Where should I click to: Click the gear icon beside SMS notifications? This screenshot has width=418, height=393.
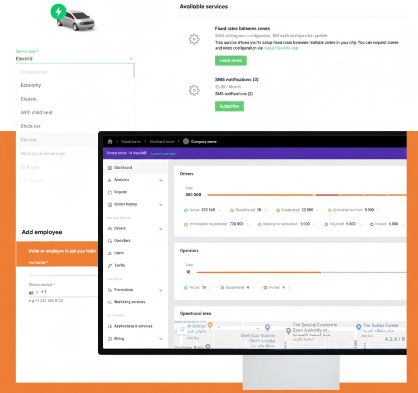[194, 90]
